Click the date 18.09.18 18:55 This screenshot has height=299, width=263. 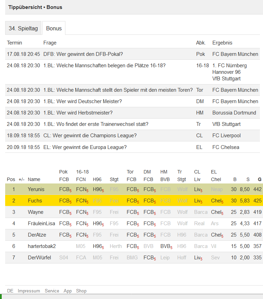(23, 136)
